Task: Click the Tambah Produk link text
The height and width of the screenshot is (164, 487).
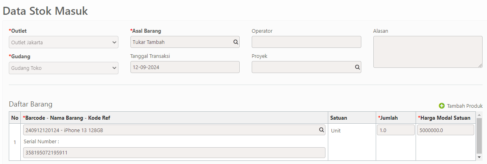Action: (465, 106)
